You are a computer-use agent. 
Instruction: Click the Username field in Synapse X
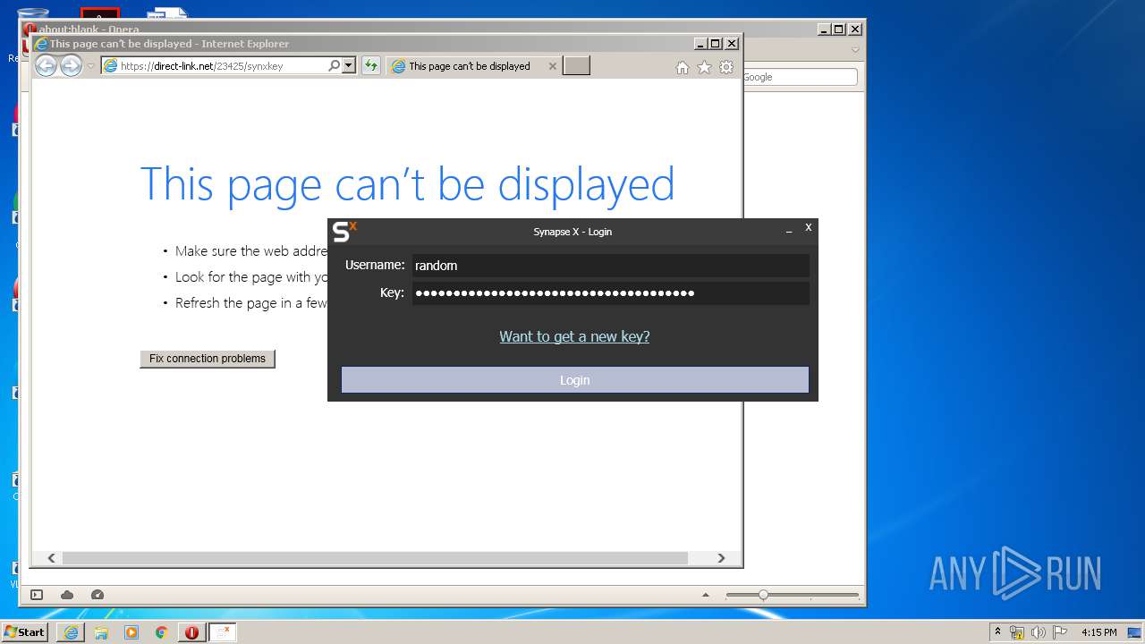pos(610,266)
